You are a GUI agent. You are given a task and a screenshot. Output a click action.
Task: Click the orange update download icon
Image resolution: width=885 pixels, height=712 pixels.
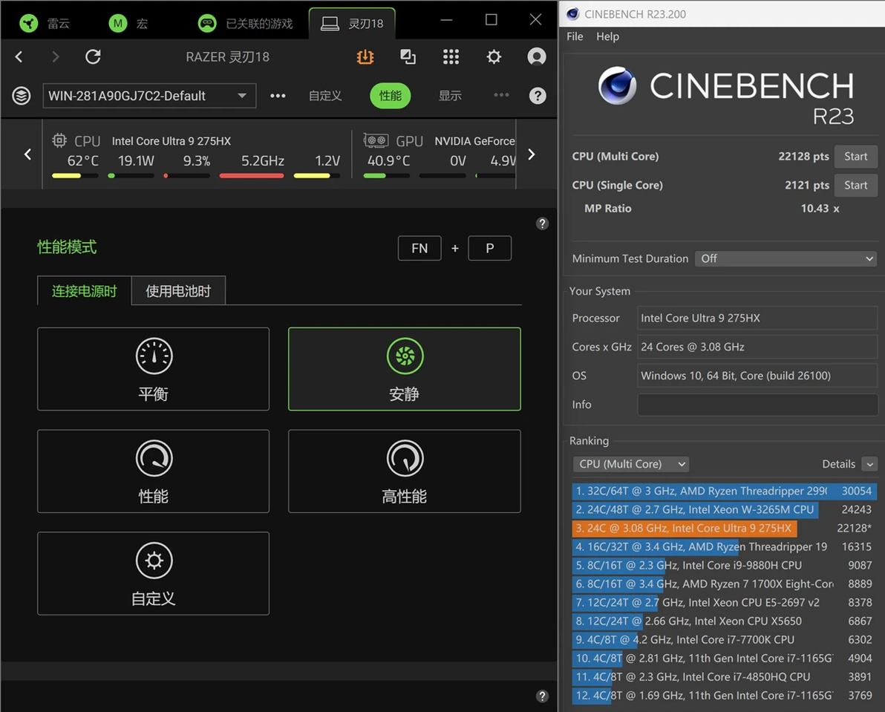click(365, 56)
